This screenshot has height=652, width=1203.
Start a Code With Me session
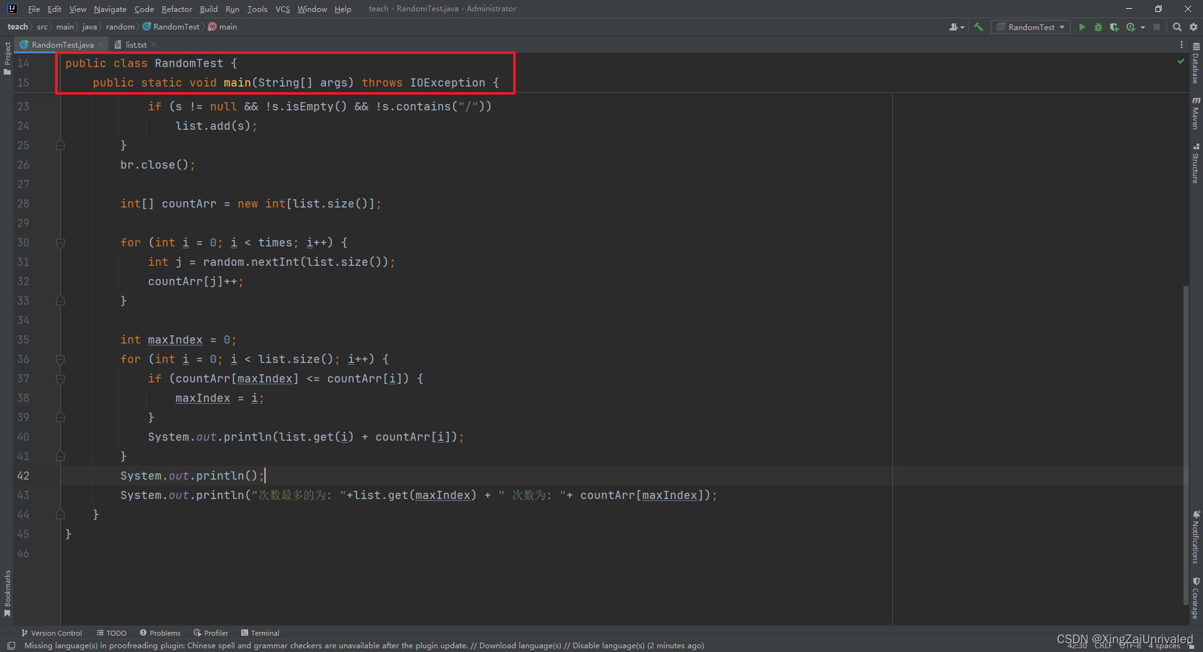(x=954, y=27)
